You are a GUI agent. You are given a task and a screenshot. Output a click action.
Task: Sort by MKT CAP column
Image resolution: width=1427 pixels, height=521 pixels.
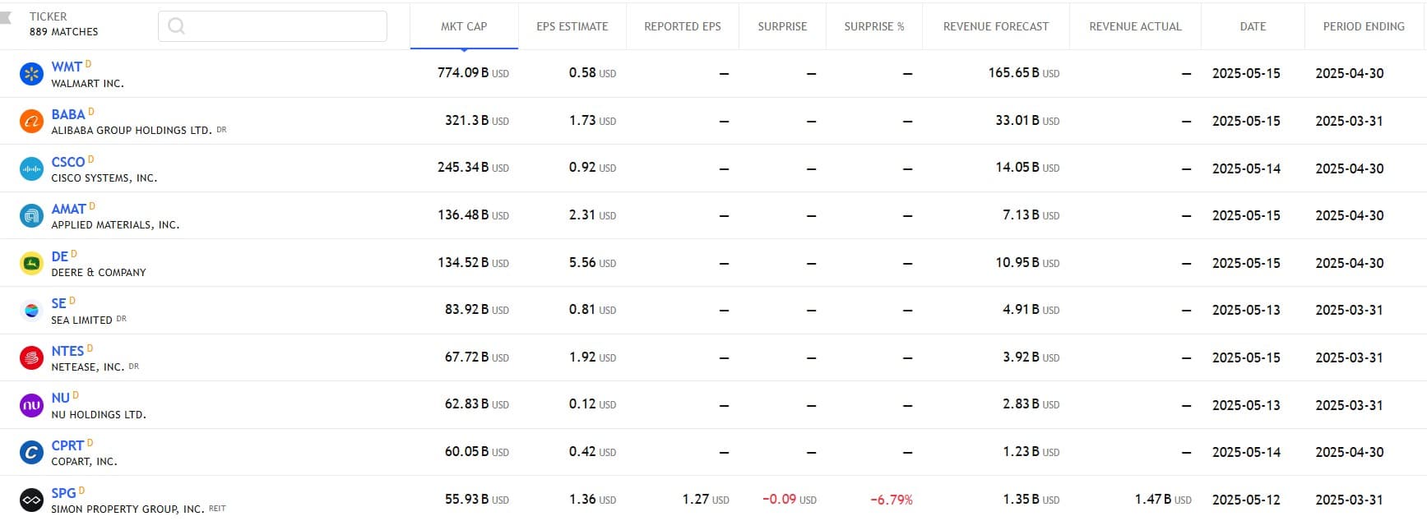464,26
